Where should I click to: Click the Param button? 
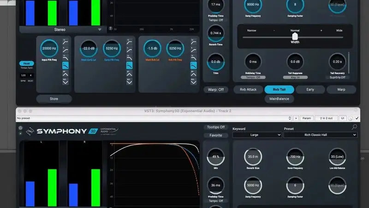click(307, 118)
